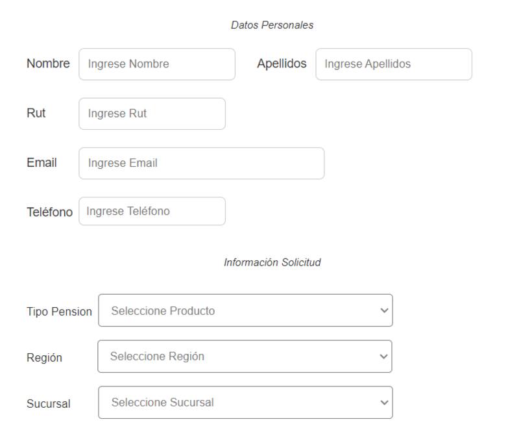
Task: Click the Rut field label
Action: [36, 113]
